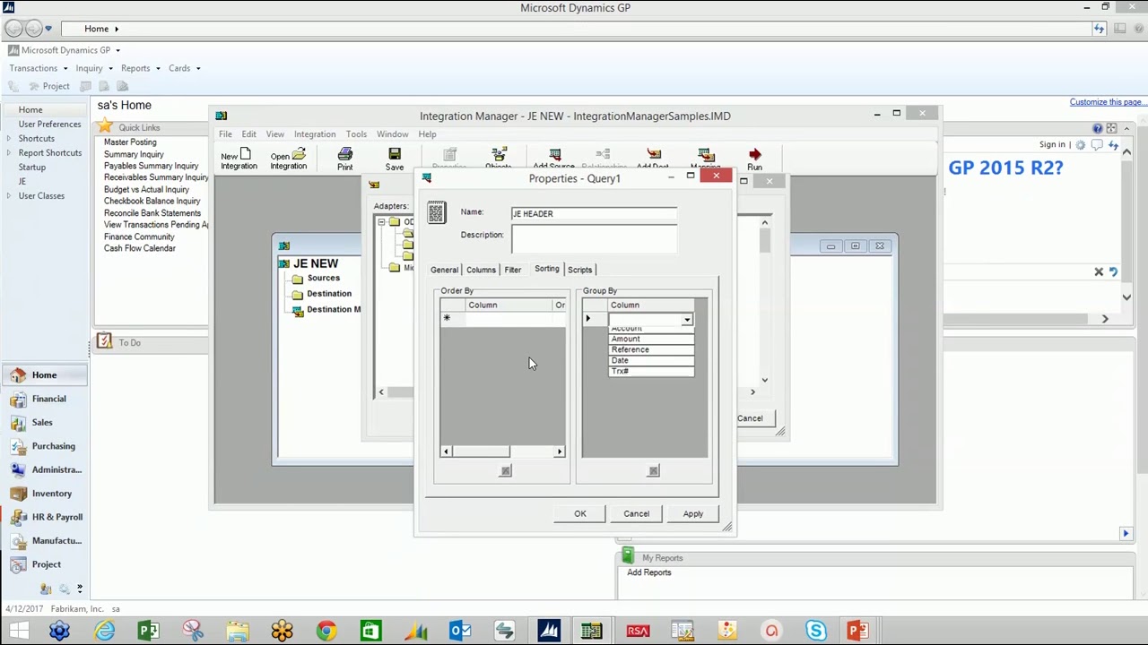1148x645 pixels.
Task: Click Google Chrome taskbar icon
Action: (326, 632)
